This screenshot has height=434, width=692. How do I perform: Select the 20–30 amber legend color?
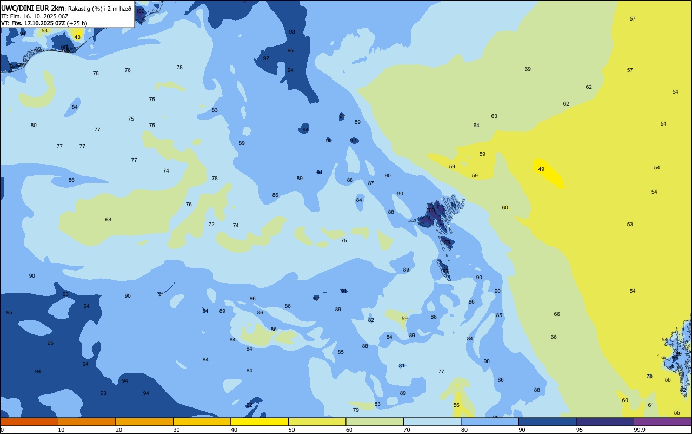(144, 422)
